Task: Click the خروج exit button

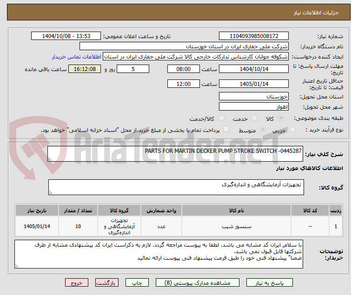Action: click(x=77, y=283)
